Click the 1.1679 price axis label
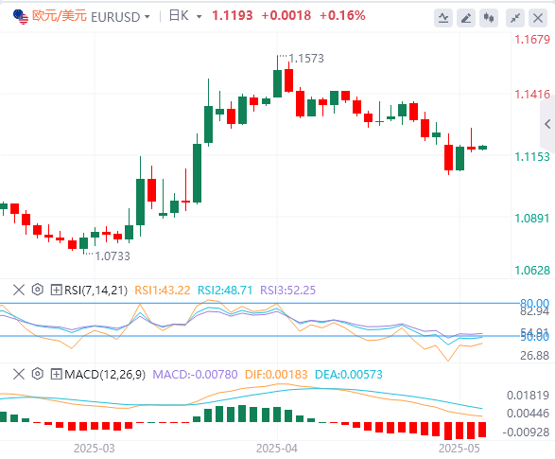The height and width of the screenshot is (459, 555). tap(532, 40)
